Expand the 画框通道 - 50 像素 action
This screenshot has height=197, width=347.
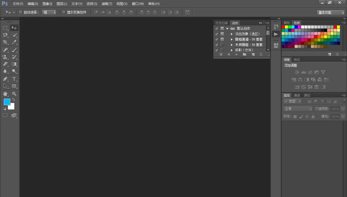click(231, 40)
